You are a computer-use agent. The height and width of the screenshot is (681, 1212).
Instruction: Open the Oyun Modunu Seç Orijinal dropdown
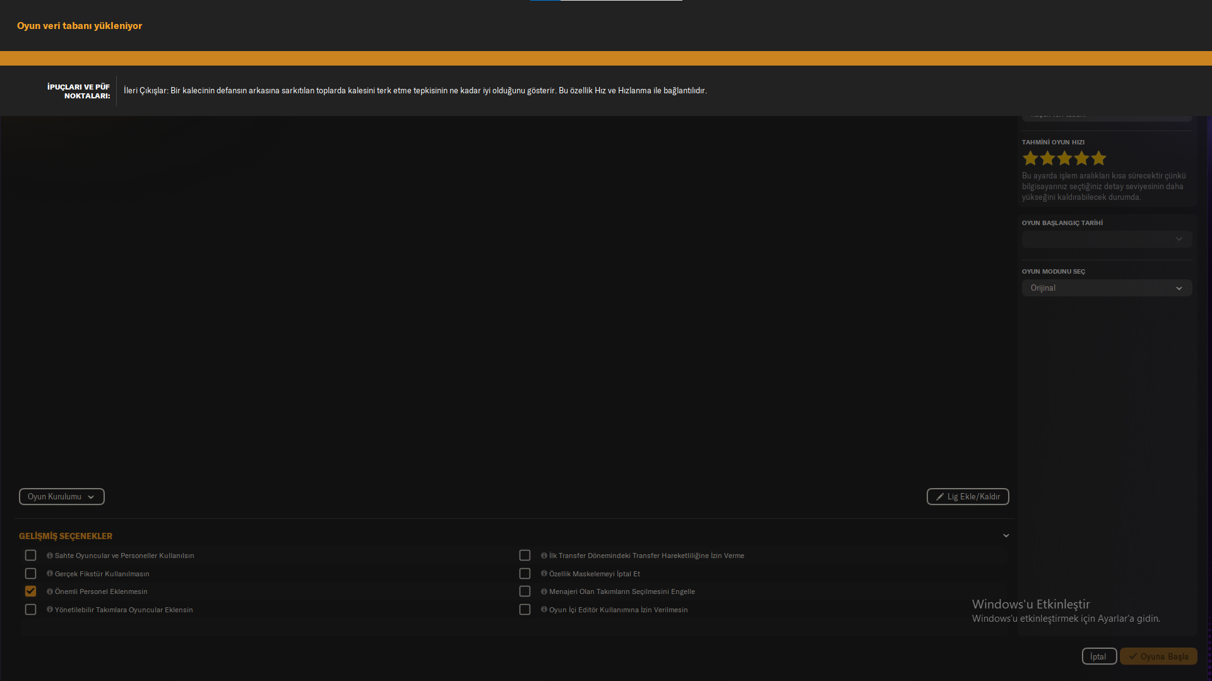click(1107, 288)
